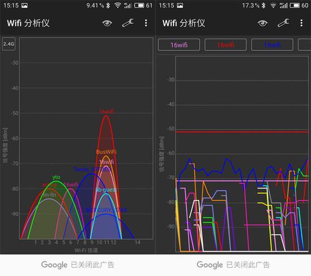
Task: Tap the green yto network label
Action: click(x=57, y=177)
